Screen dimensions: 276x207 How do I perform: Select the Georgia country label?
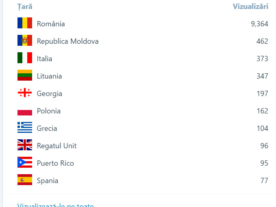click(x=49, y=93)
